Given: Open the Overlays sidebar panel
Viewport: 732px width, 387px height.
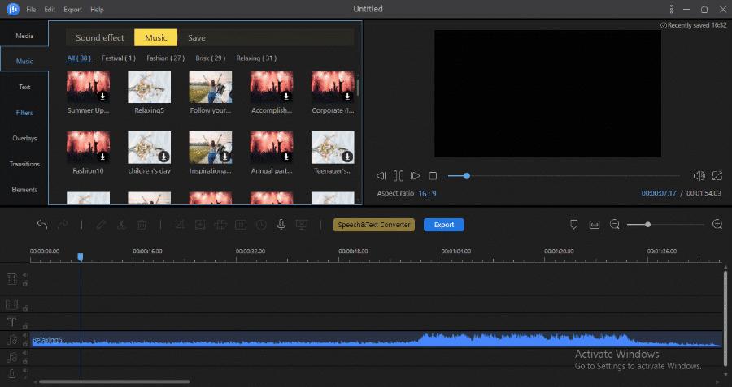Looking at the screenshot, I should point(24,138).
